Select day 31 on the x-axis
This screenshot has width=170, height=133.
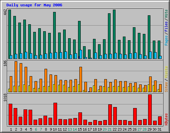click(x=159, y=129)
